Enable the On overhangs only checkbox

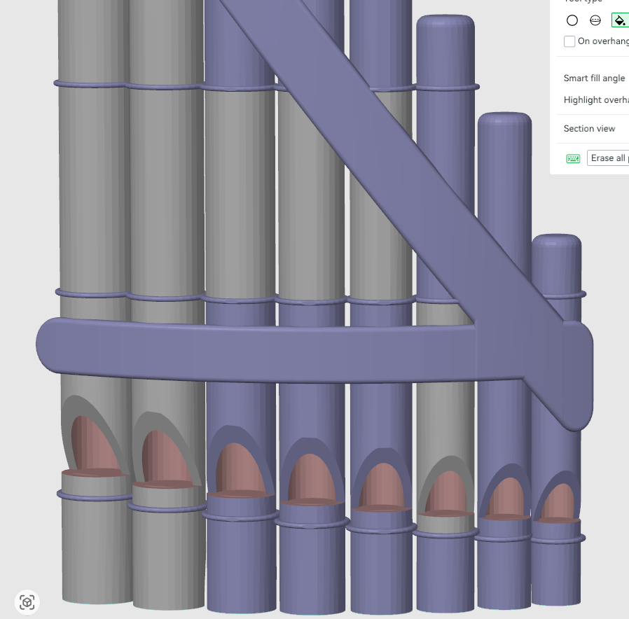(x=569, y=41)
